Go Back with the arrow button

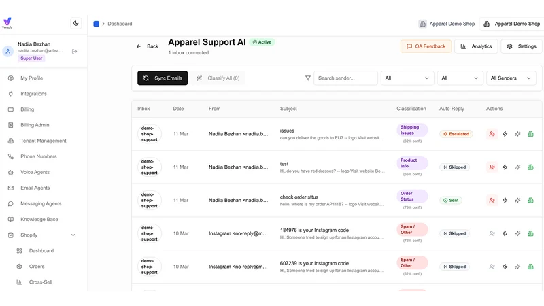click(x=148, y=46)
